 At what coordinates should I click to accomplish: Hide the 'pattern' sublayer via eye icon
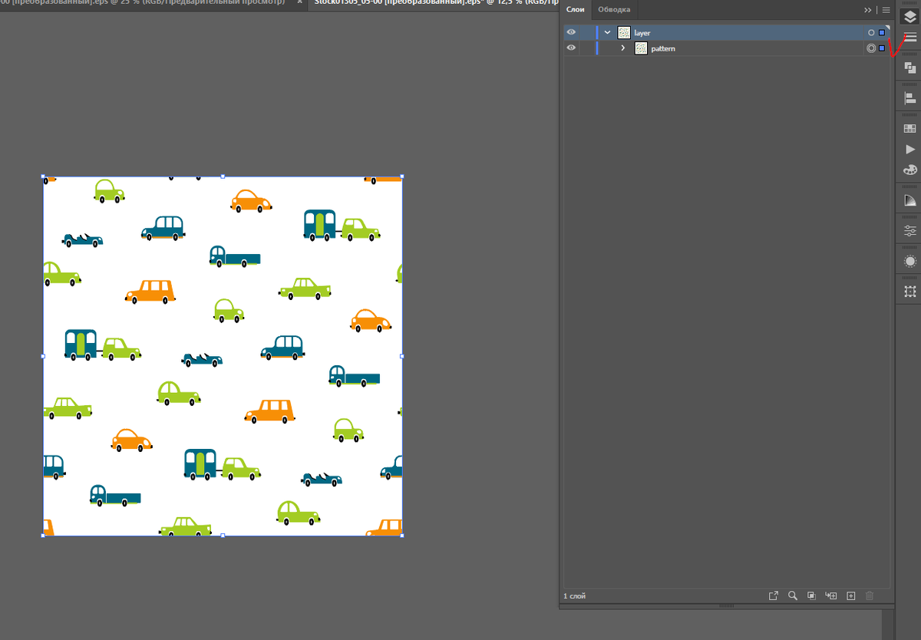pos(571,48)
